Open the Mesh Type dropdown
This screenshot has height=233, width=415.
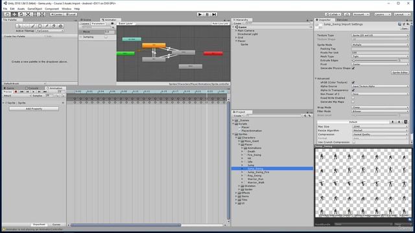pos(380,56)
